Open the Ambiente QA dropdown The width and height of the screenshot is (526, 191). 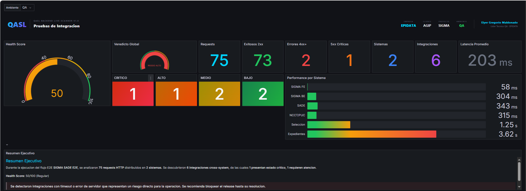coord(27,8)
